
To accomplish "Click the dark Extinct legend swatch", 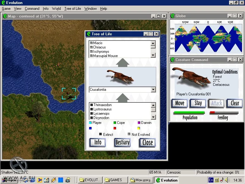I will (100, 134).
